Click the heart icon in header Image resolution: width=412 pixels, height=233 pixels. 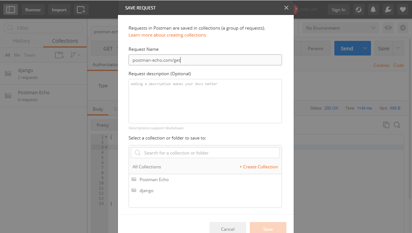(x=402, y=10)
